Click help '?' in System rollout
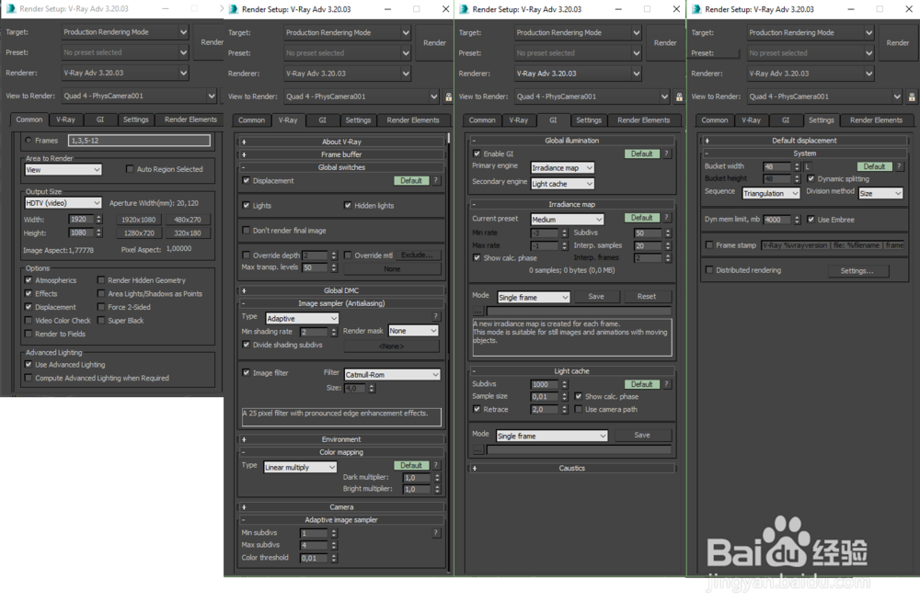The width and height of the screenshot is (920, 613). (x=898, y=166)
